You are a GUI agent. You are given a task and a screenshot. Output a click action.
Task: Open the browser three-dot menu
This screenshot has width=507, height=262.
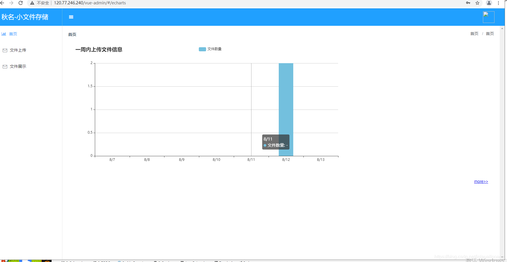click(x=499, y=3)
